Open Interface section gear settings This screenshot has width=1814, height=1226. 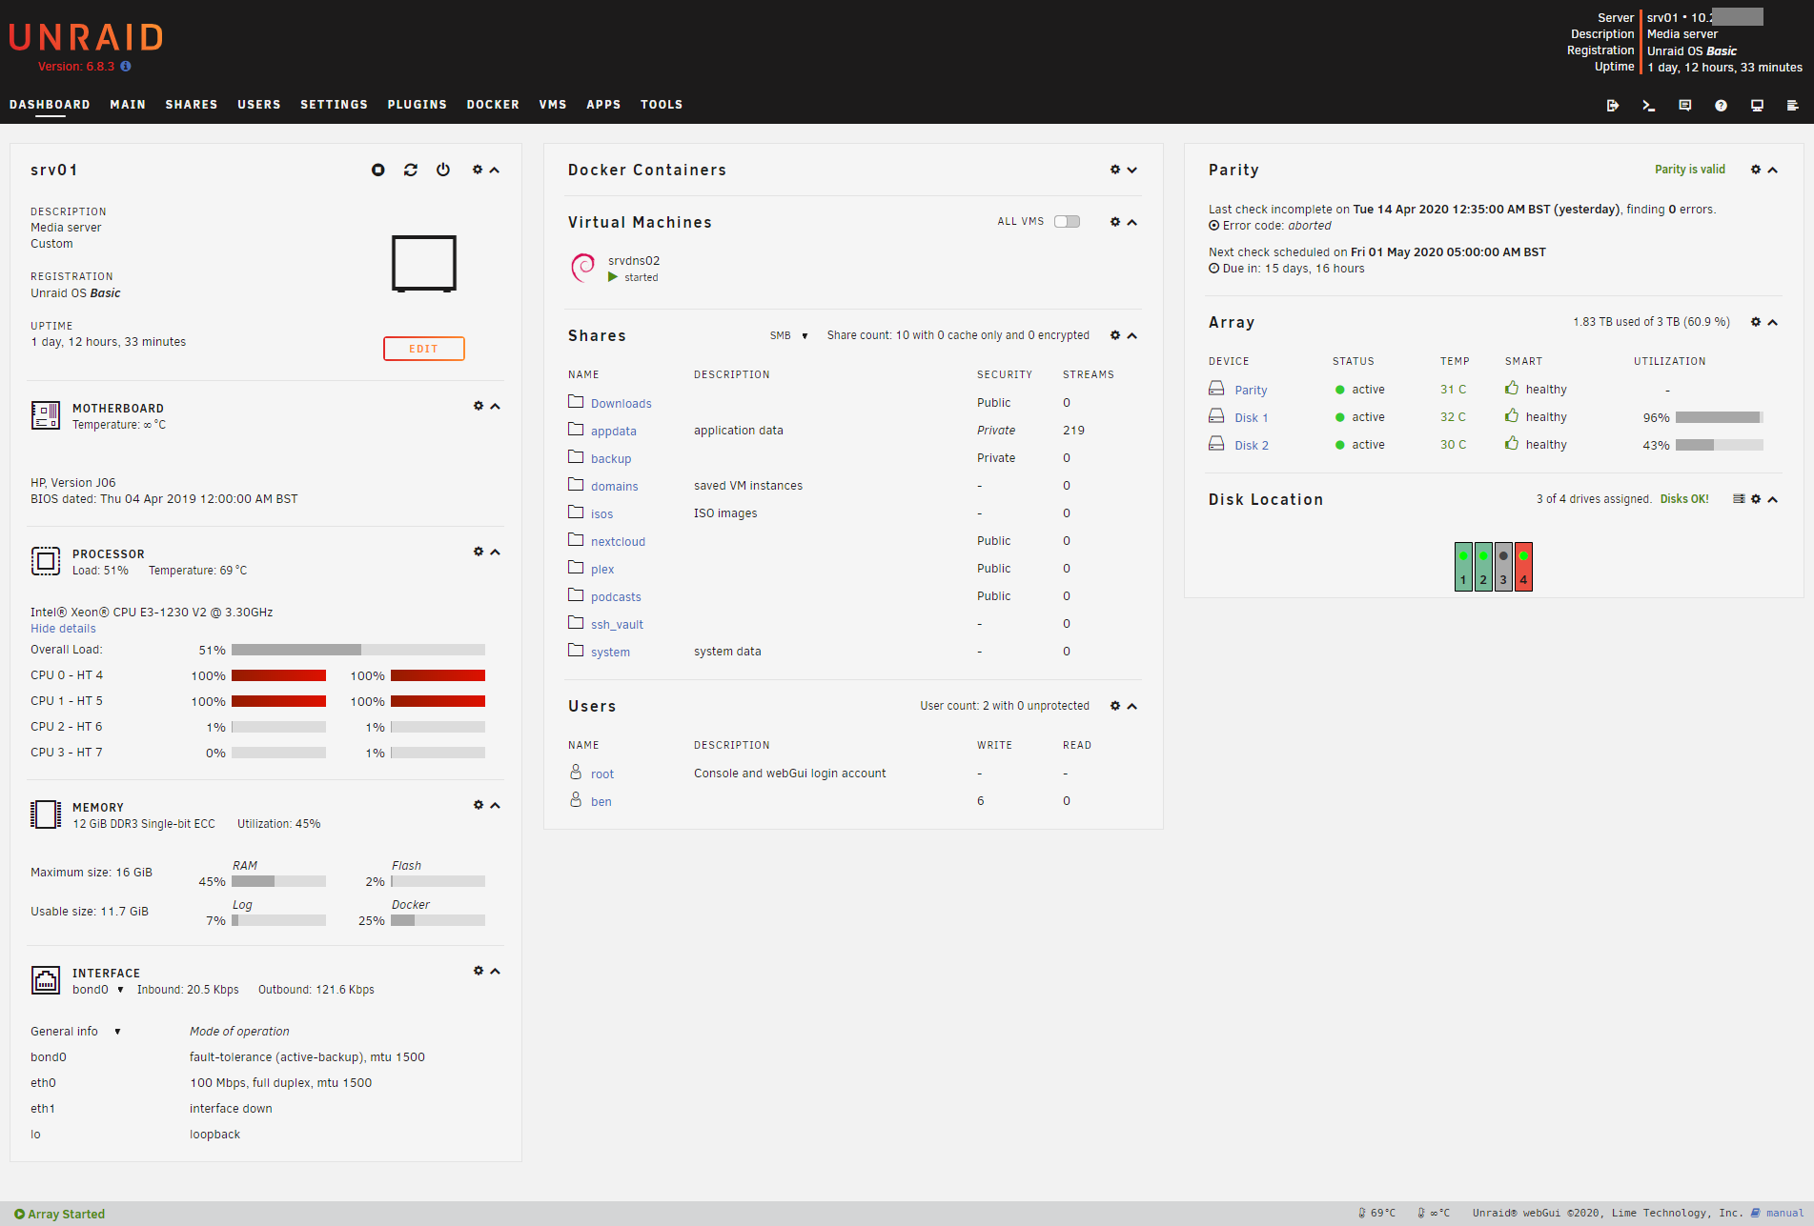[x=479, y=971]
